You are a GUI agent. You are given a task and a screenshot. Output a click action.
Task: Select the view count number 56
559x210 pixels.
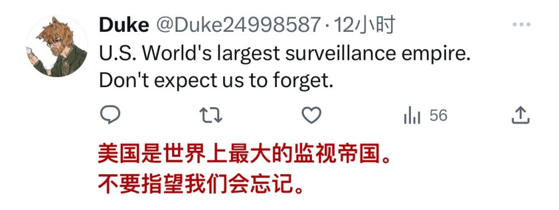438,116
